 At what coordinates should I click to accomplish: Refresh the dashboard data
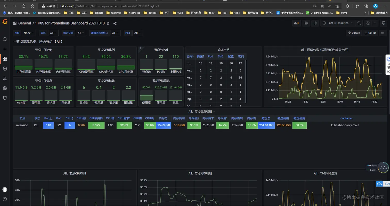[368, 23]
